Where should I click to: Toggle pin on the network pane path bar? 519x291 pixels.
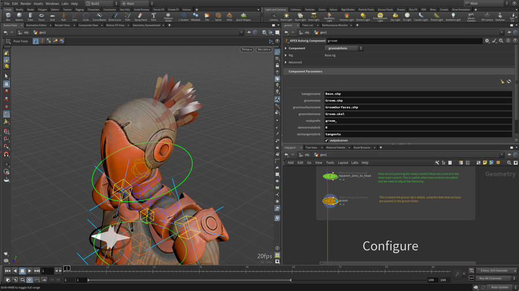pyautogui.click(x=509, y=155)
